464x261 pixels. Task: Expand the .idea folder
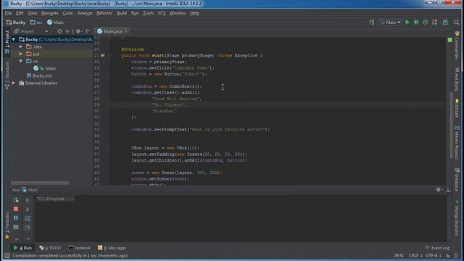click(x=21, y=46)
